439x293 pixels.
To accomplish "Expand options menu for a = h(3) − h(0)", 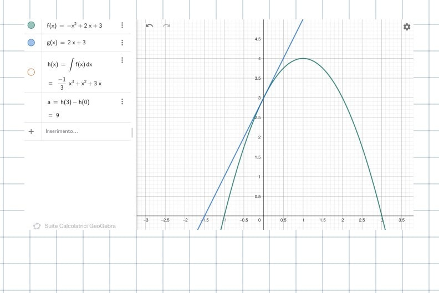I will tap(122, 101).
